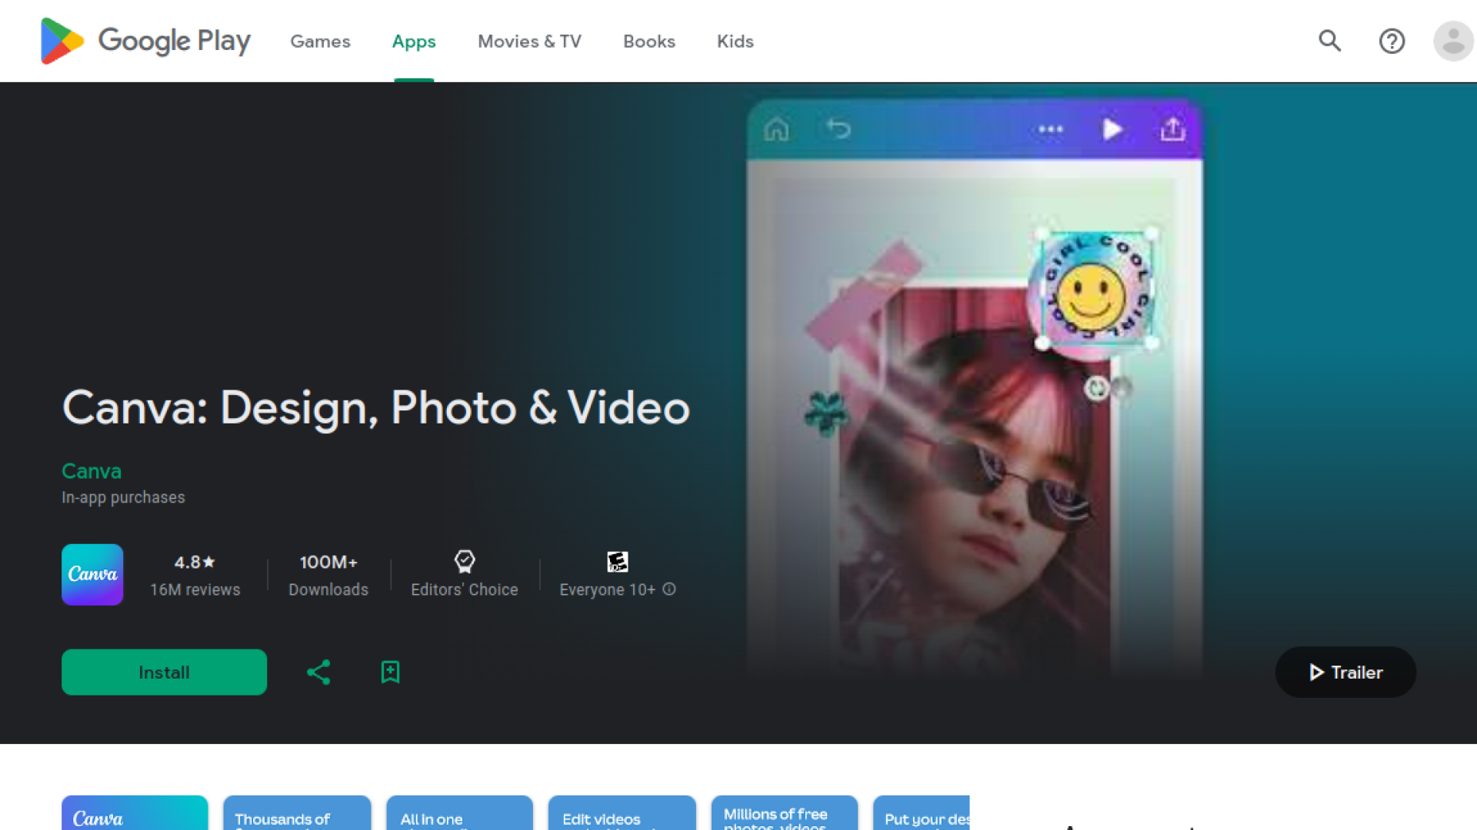The image size is (1477, 830).
Task: Switch to the Games tab
Action: (320, 41)
